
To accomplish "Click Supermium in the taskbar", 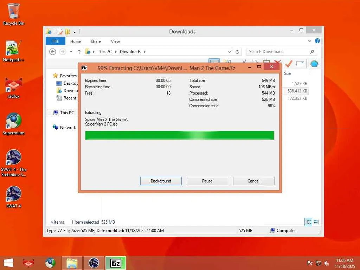I will click(x=50, y=263).
